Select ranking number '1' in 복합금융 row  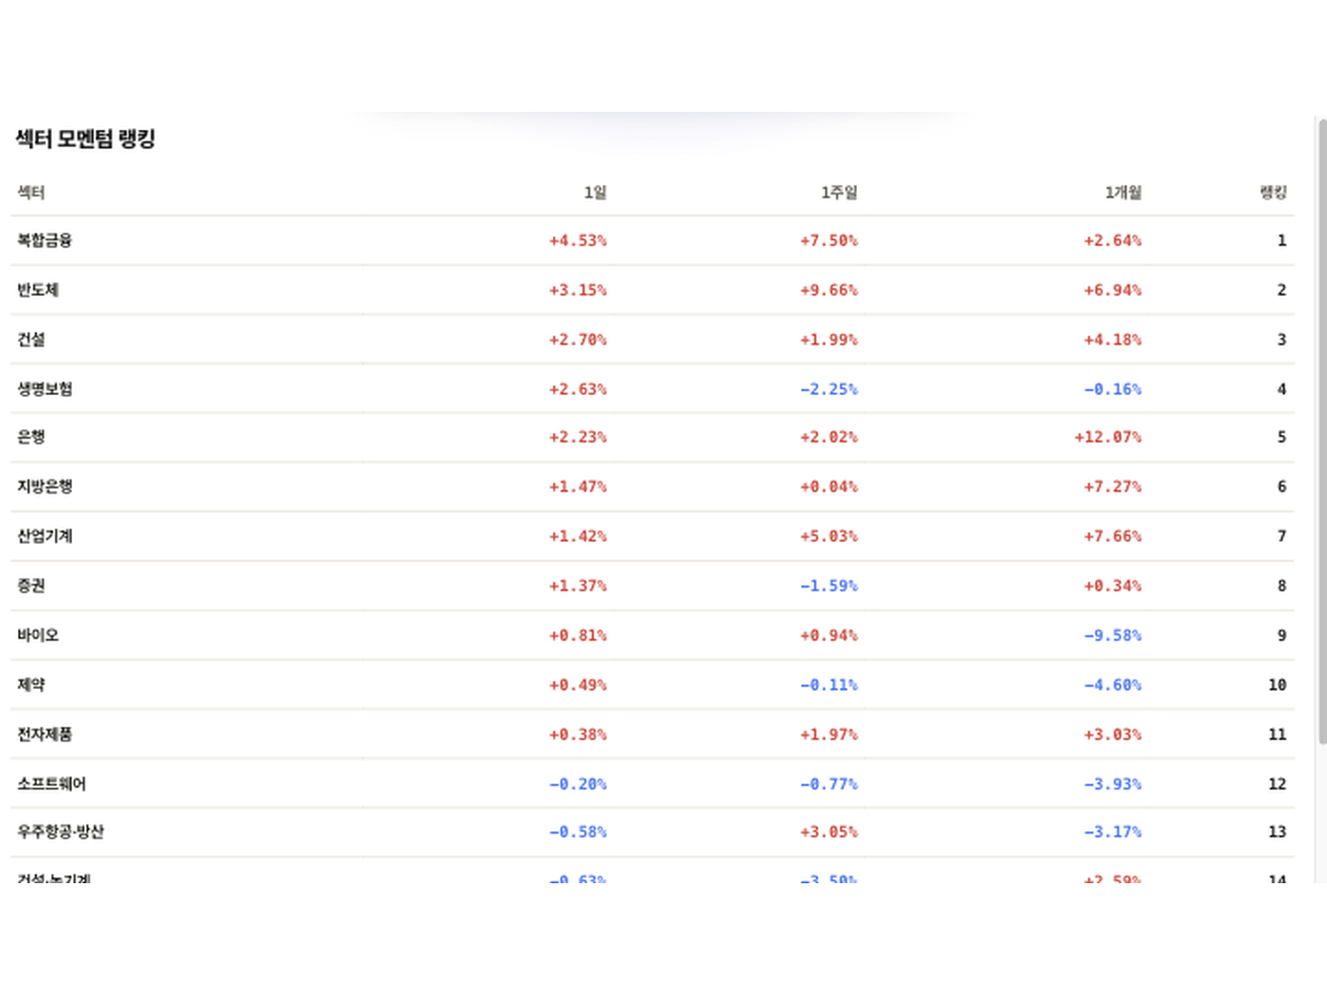(x=1282, y=241)
